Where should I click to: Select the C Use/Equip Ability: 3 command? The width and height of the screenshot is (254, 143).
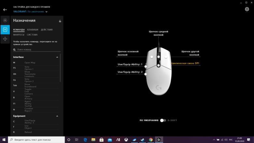coord(36,122)
